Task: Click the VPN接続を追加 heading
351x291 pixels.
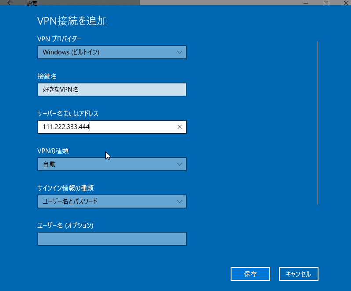Action: click(72, 21)
